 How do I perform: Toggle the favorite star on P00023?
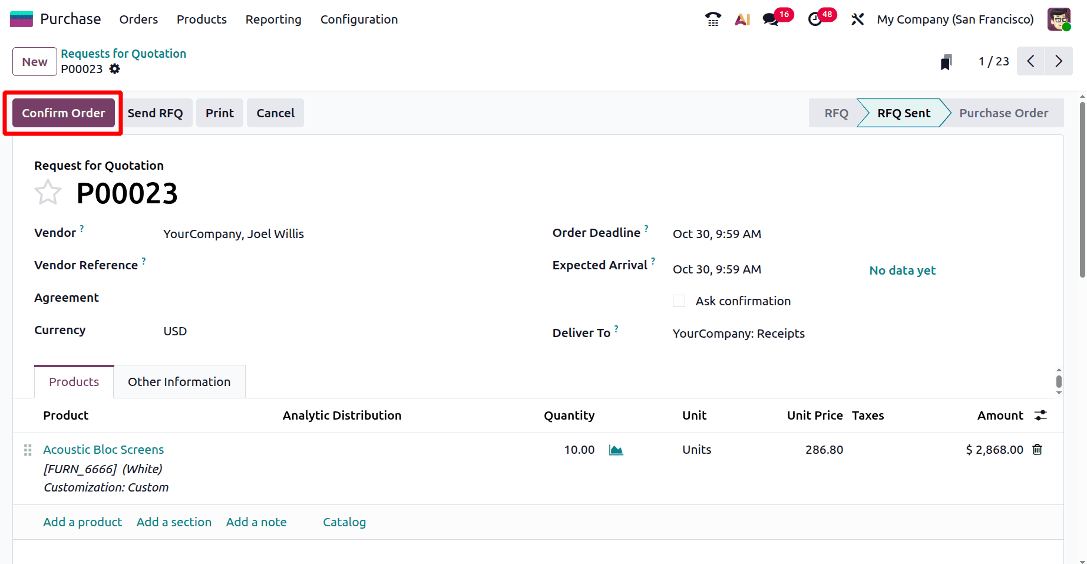click(x=48, y=192)
